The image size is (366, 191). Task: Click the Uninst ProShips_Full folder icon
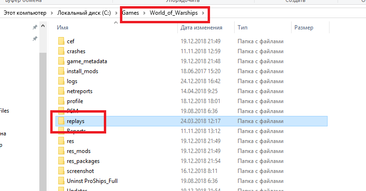pyautogui.click(x=61, y=181)
